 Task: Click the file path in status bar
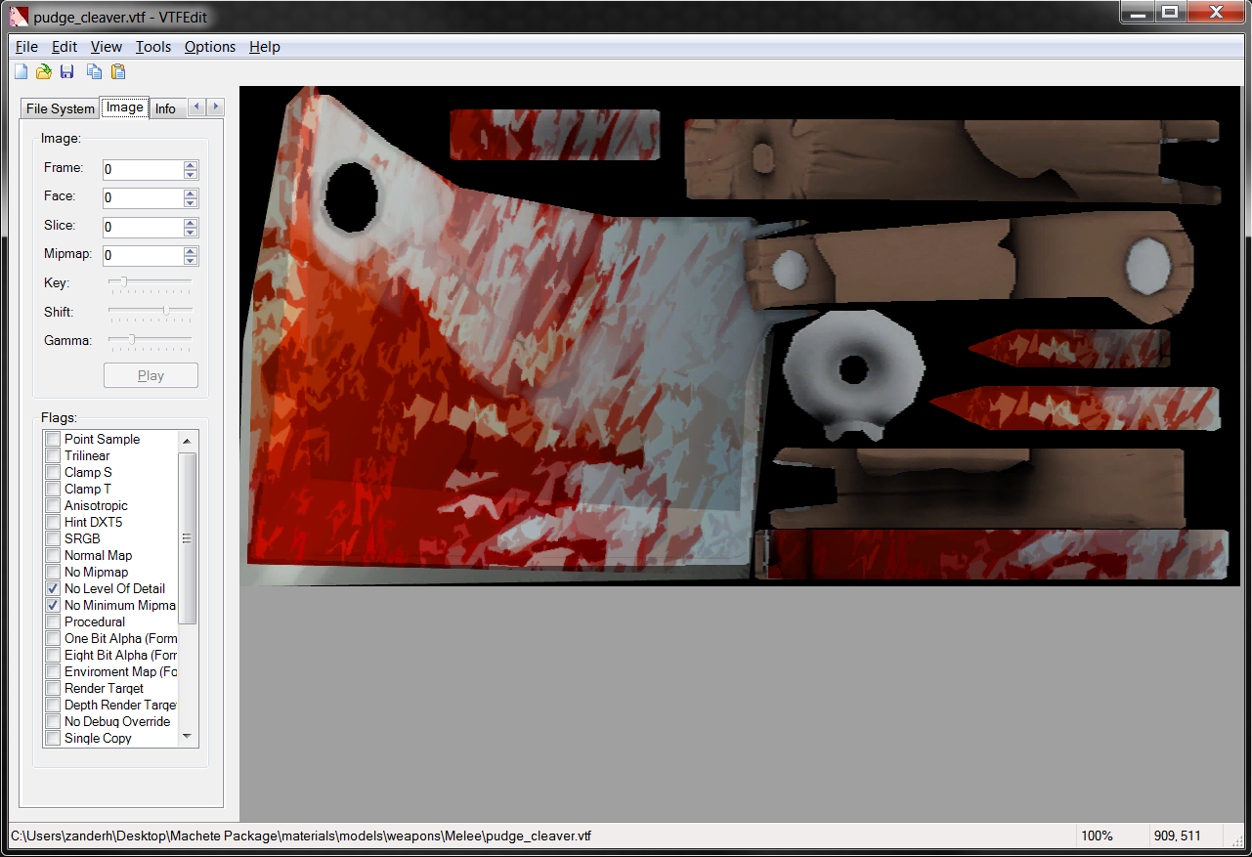(301, 836)
